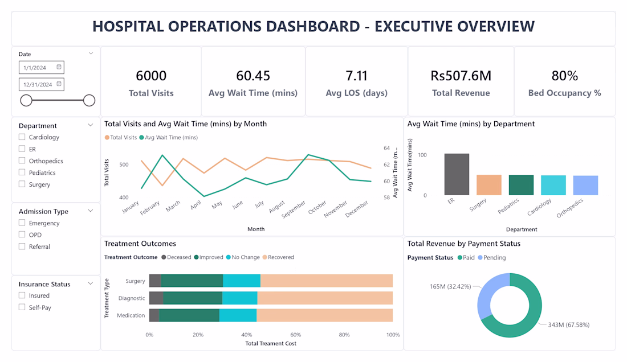Viewport: 627px width, 362px height.
Task: Select the Total Visits KPI card
Action: point(150,81)
